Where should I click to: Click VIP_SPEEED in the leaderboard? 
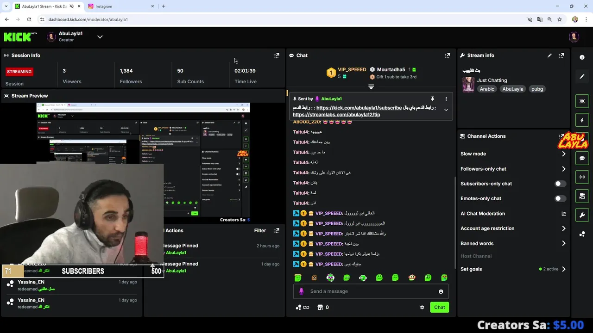352,69
